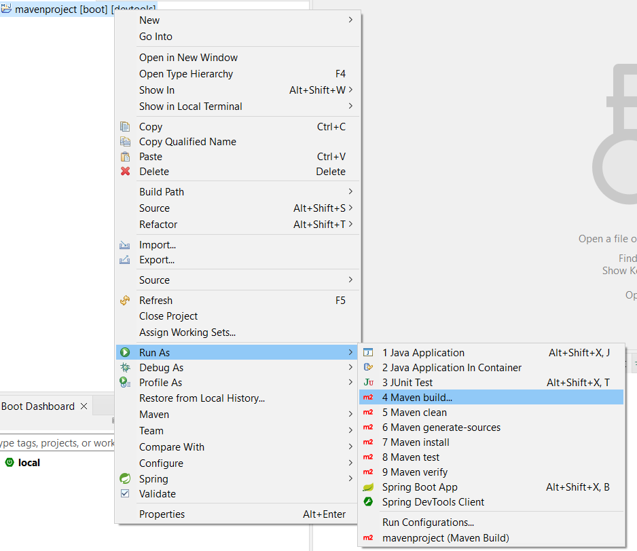Select 4 Maven build... option
The image size is (637, 551).
[491, 398]
